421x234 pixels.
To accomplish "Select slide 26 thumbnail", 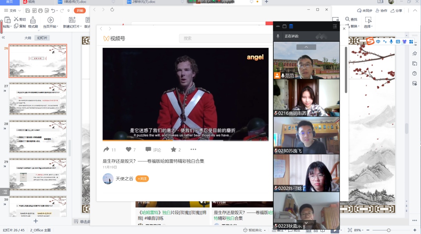I will [x=38, y=61].
